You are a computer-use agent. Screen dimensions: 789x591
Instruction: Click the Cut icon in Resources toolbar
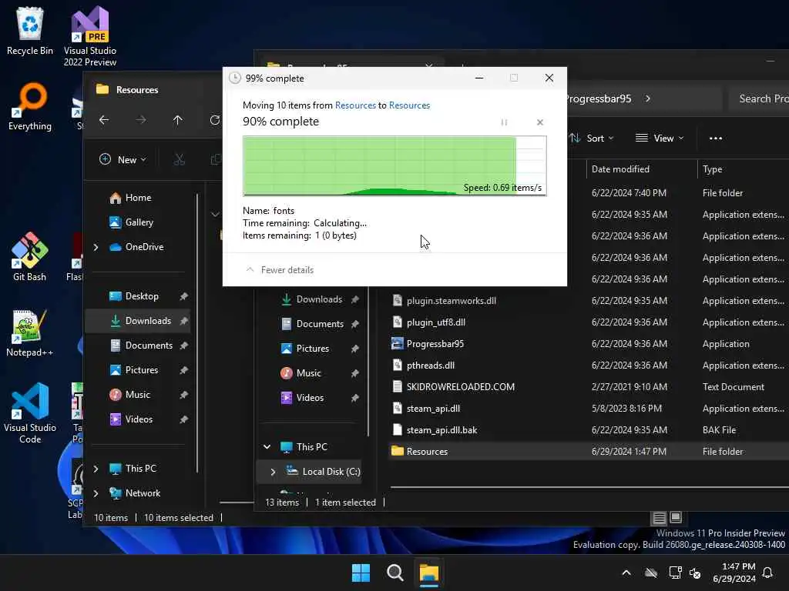(x=179, y=159)
